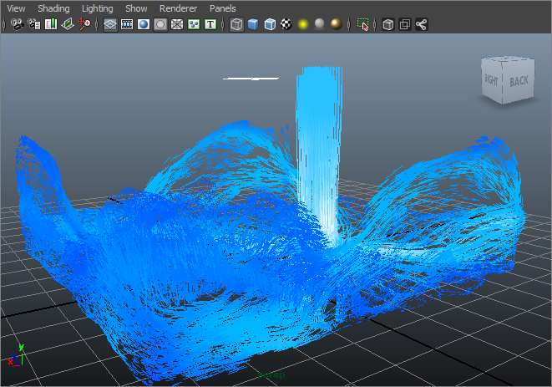
Task: Click the persp camera label
Action: [271, 374]
